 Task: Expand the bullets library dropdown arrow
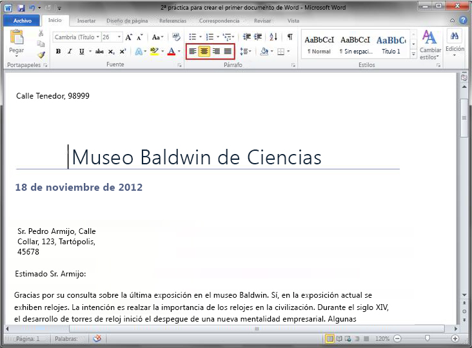pyautogui.click(x=201, y=37)
